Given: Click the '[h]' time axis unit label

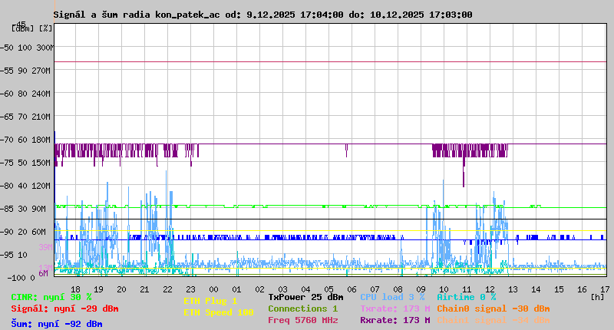Looking at the screenshot, I should (x=597, y=297).
